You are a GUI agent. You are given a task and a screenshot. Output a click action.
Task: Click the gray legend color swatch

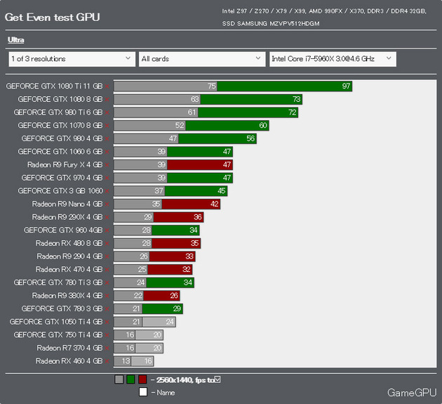119,379
